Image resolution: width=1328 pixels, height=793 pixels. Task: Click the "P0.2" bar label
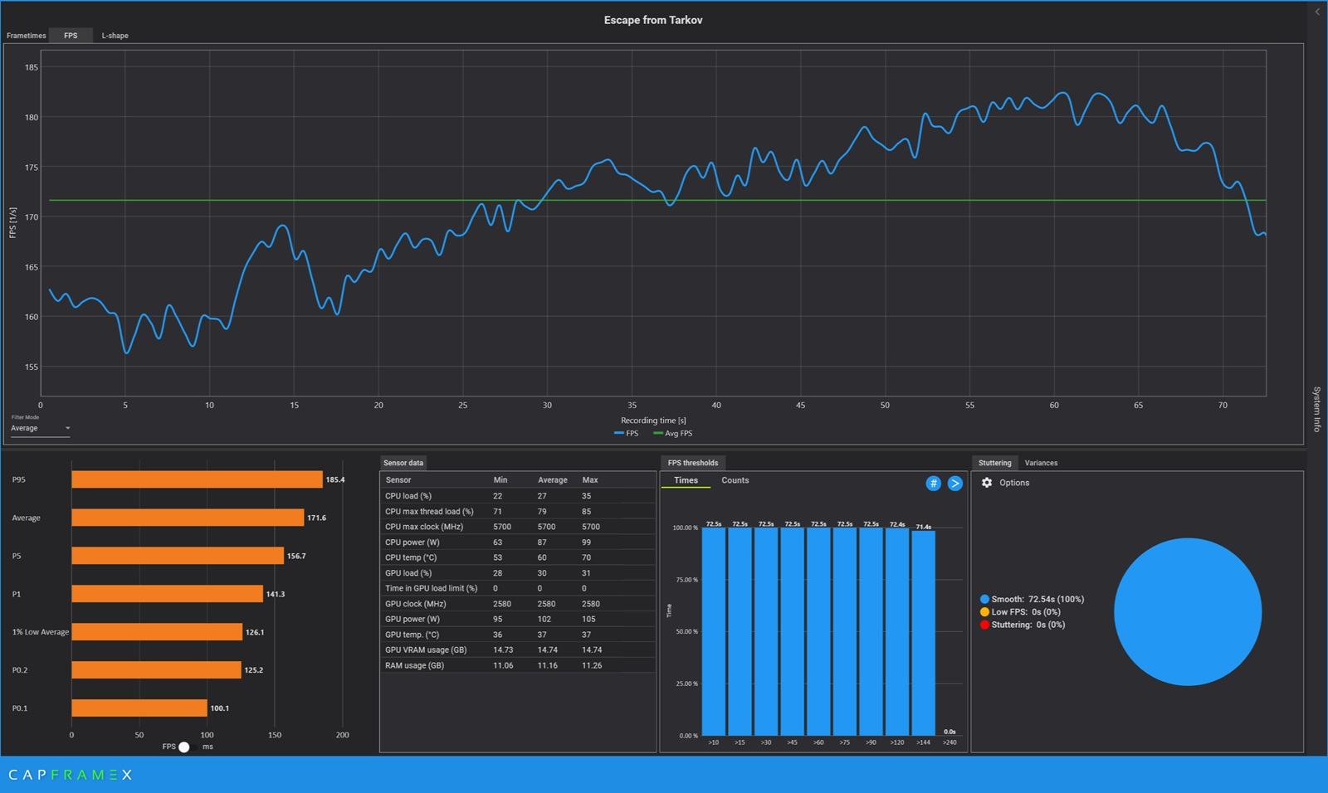point(20,670)
